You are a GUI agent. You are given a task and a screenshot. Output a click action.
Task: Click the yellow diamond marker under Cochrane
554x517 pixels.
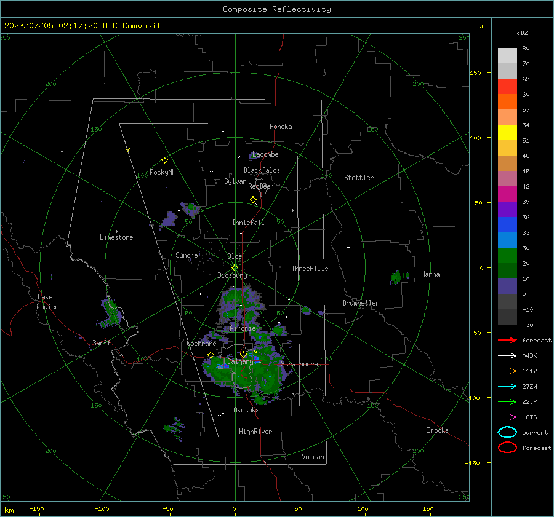click(x=211, y=355)
